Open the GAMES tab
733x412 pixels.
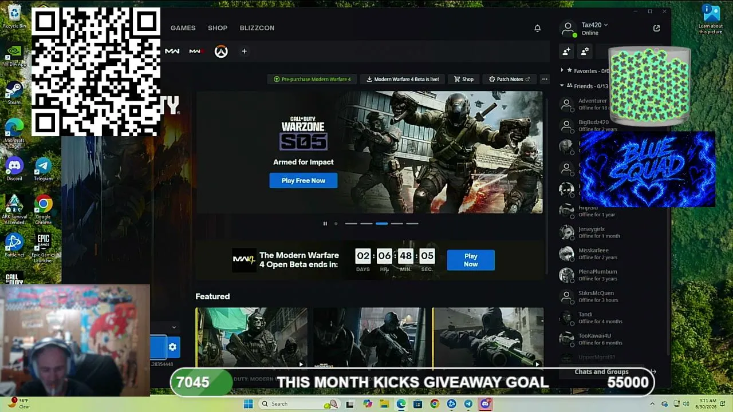click(x=183, y=28)
